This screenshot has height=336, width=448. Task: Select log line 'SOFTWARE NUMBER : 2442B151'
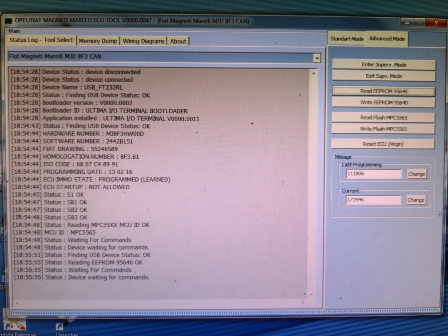pos(72,141)
